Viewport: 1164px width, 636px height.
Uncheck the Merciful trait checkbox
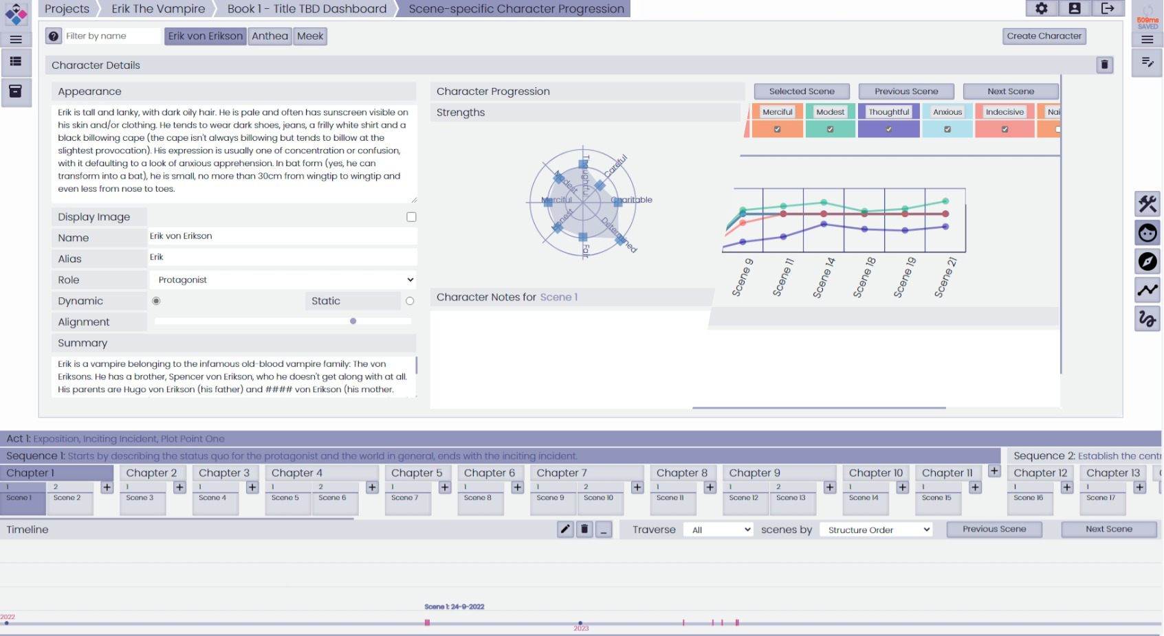click(777, 129)
